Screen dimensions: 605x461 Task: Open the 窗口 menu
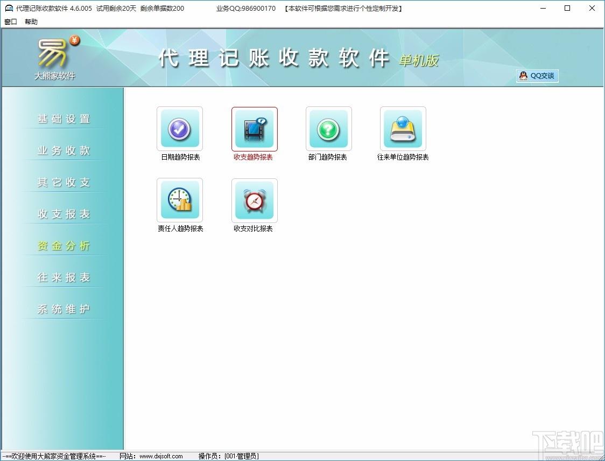coord(10,21)
